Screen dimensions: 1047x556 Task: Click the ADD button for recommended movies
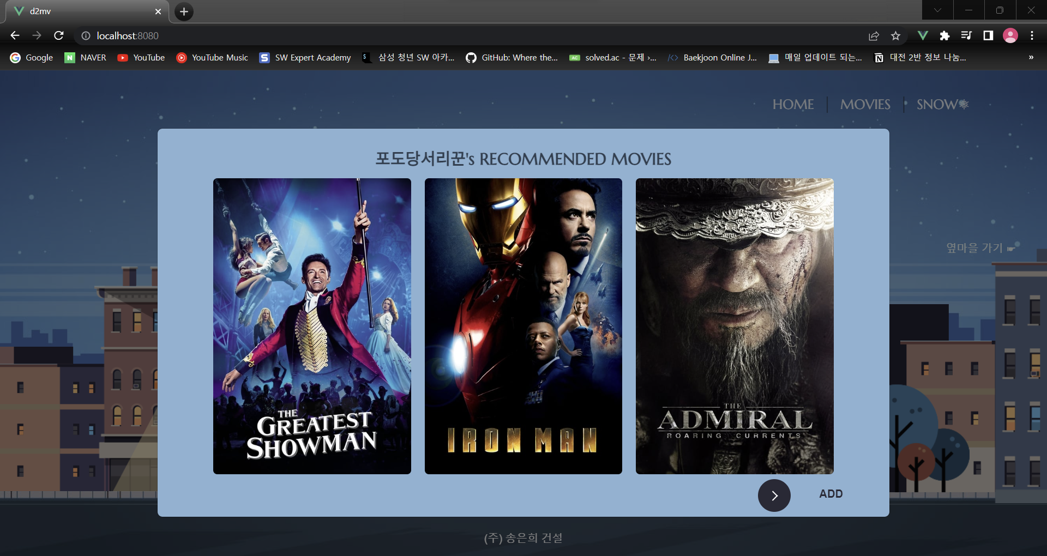pyautogui.click(x=831, y=494)
